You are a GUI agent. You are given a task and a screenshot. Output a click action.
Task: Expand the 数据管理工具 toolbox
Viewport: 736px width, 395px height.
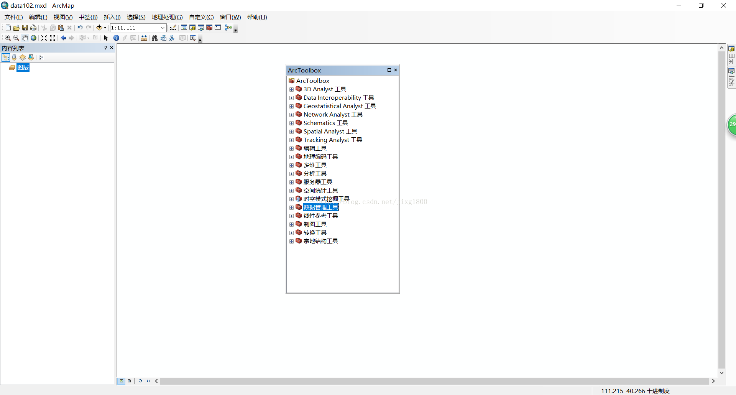291,207
